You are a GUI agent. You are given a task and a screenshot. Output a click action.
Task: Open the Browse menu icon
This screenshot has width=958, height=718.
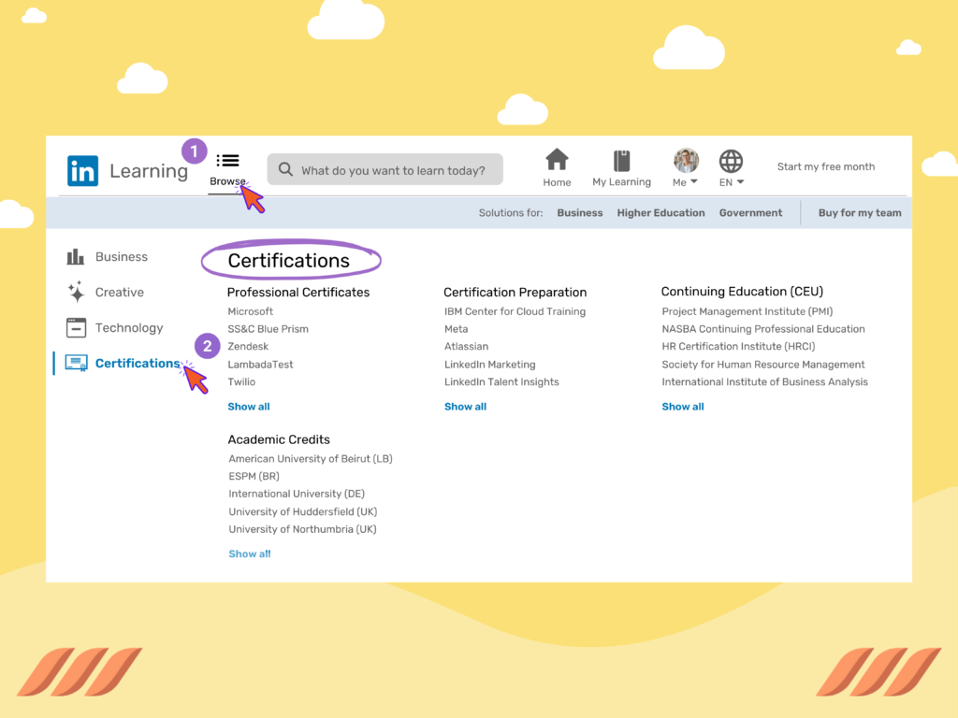(227, 161)
